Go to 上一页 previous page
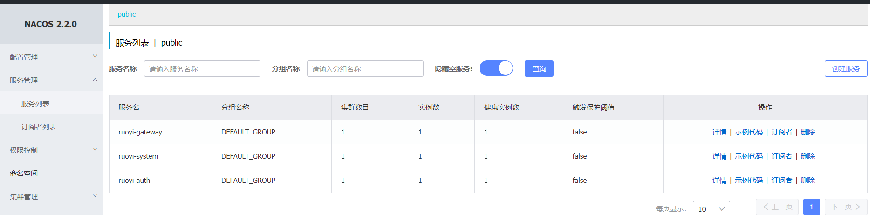Image resolution: width=870 pixels, height=215 pixels. coord(777,207)
